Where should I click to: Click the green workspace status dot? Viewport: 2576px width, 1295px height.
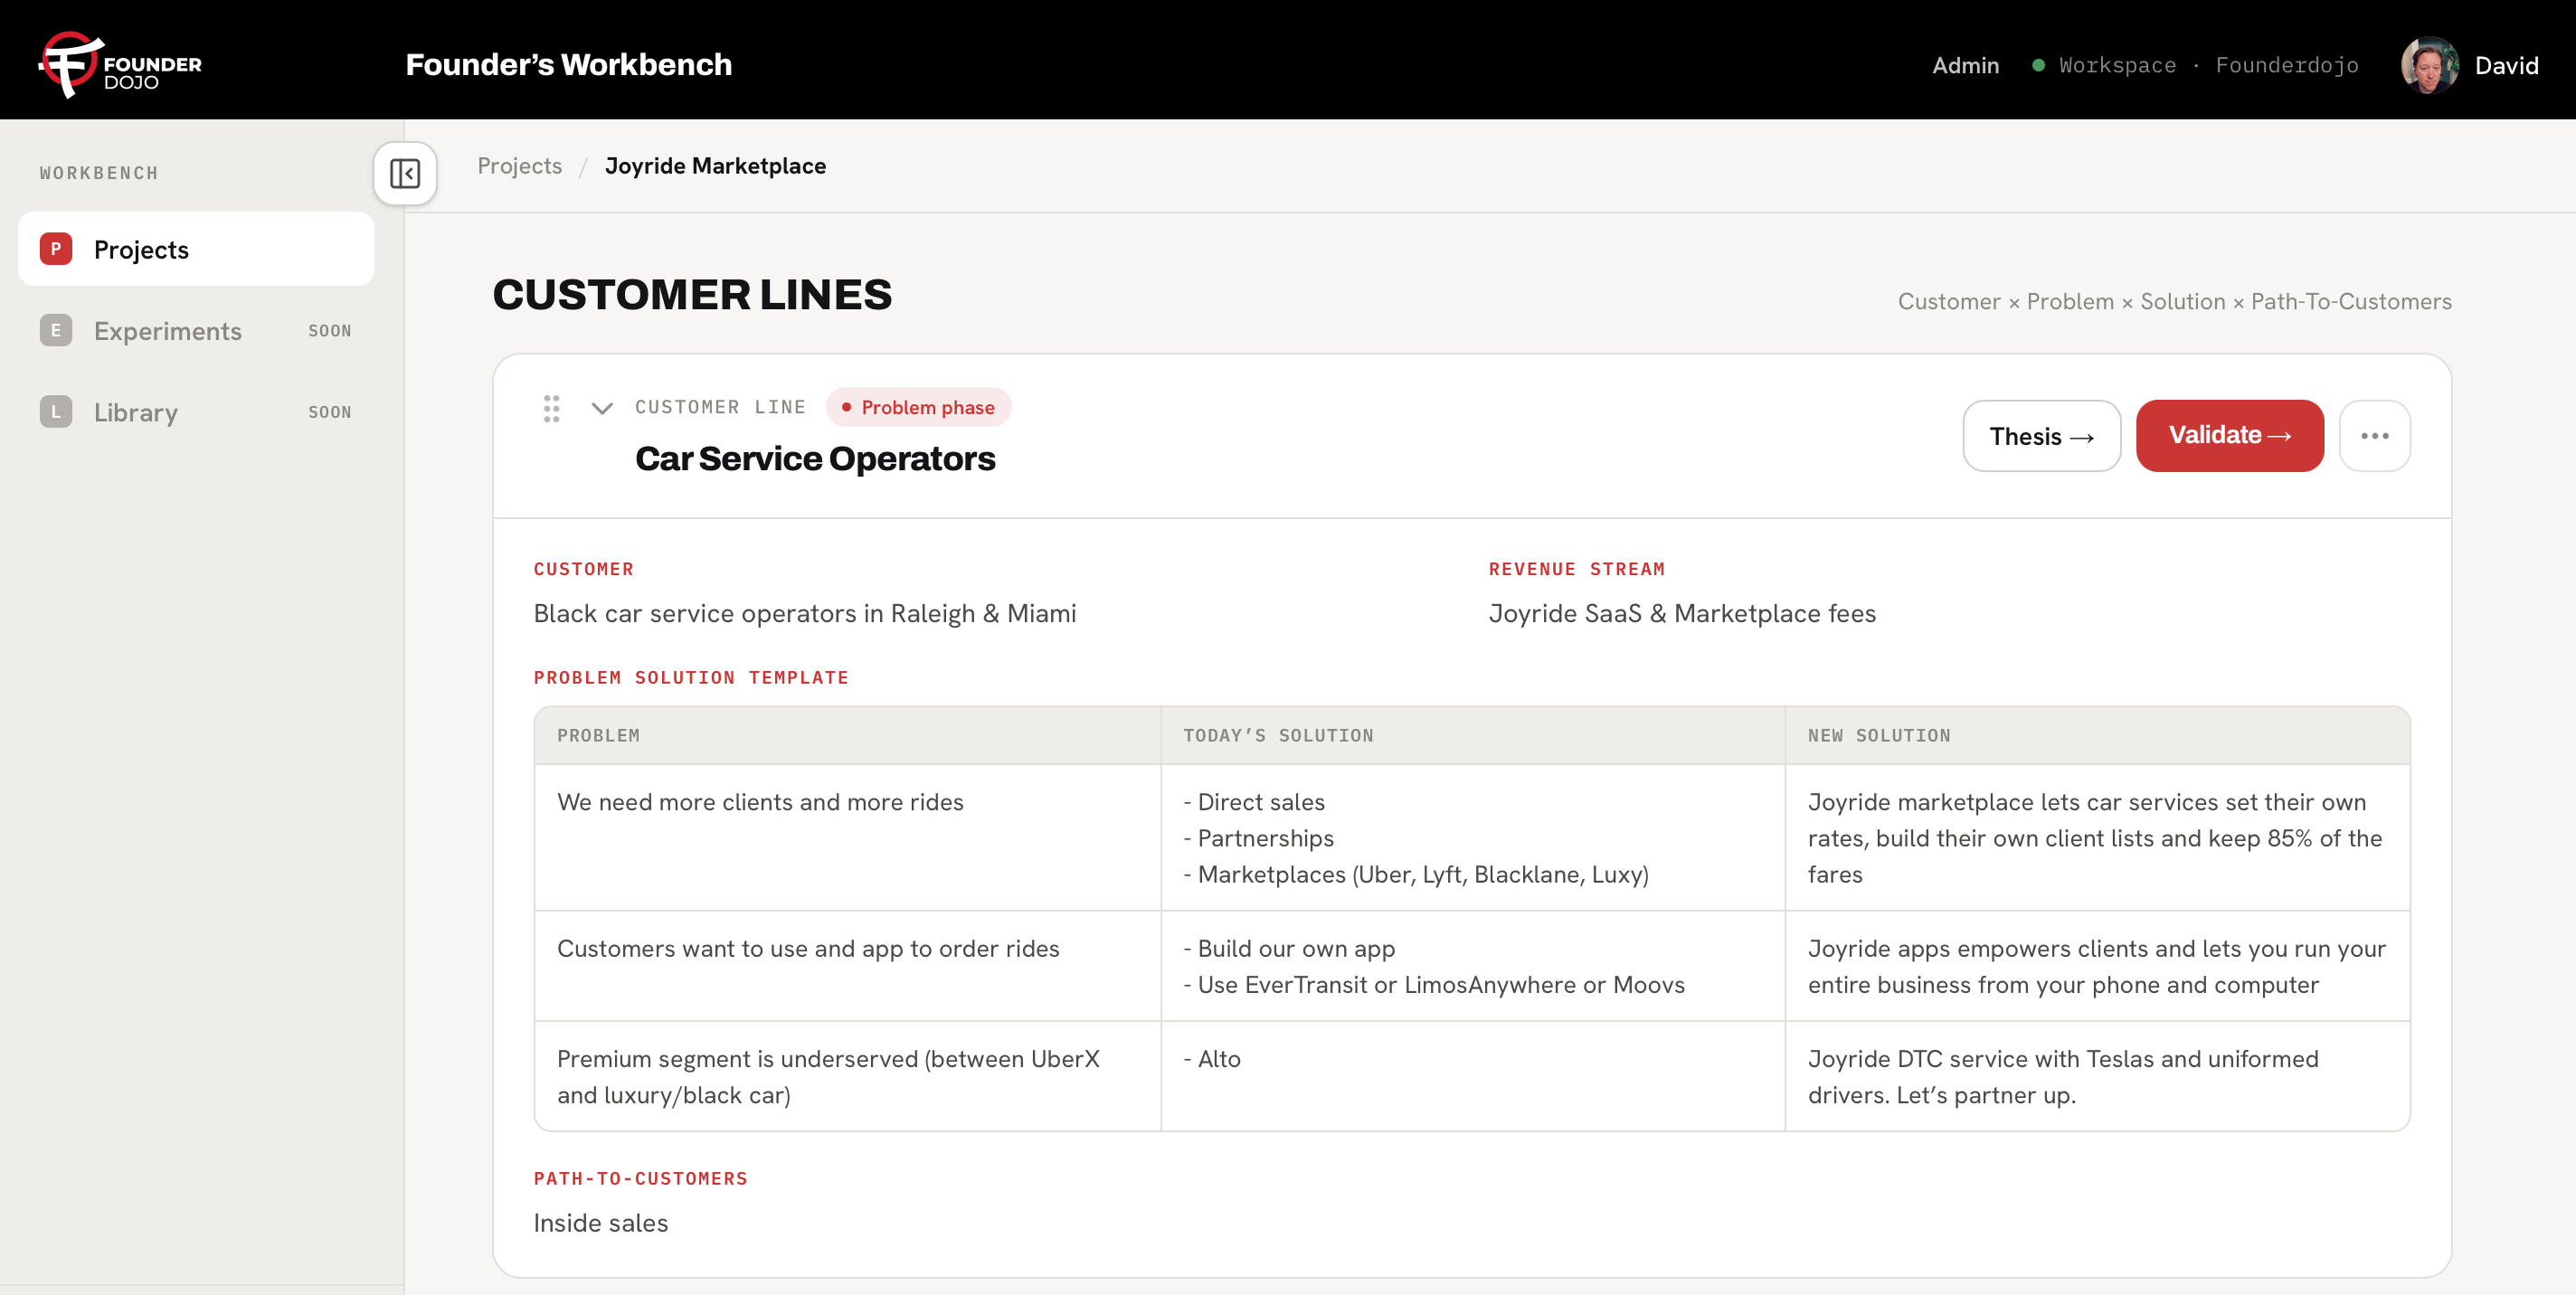pos(2038,65)
